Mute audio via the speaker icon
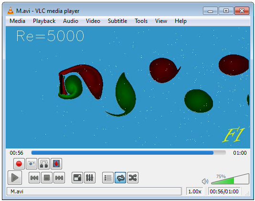This screenshot has width=255, height=201. pyautogui.click(x=205, y=181)
